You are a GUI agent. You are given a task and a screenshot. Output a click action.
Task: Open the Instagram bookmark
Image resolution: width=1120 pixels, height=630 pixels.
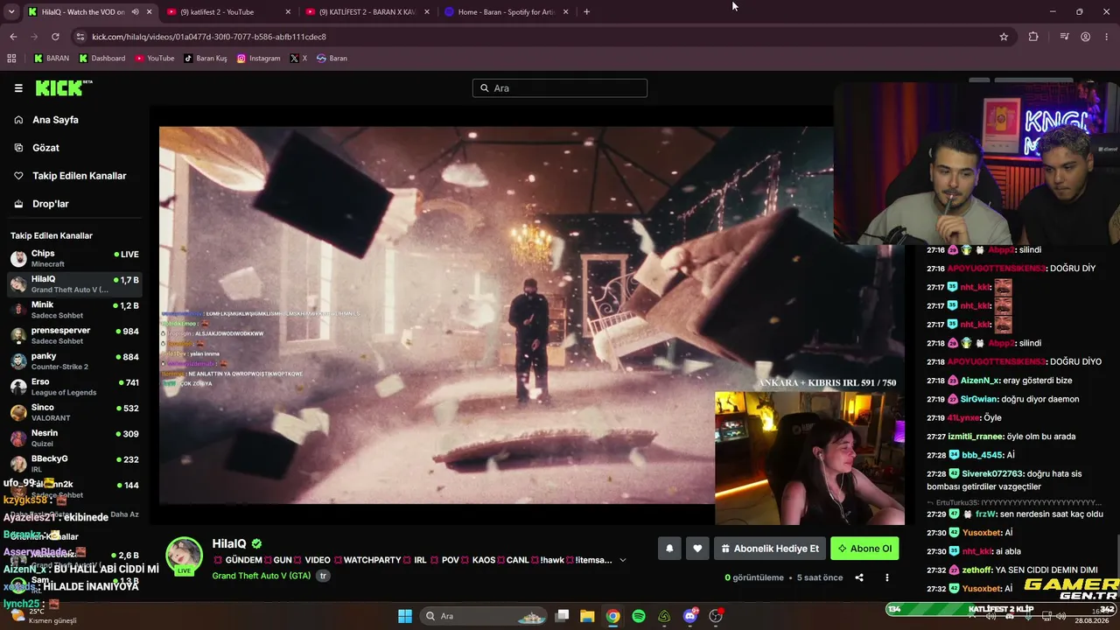pyautogui.click(x=259, y=59)
